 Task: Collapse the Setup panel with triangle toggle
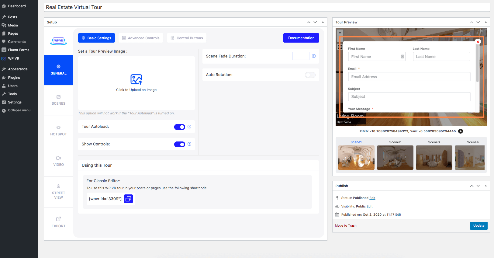tap(323, 22)
